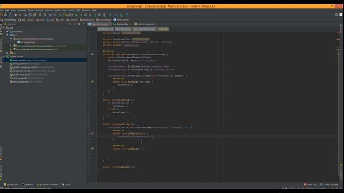
Task: Close the MainActivity.java tab
Action: (x=110, y=24)
